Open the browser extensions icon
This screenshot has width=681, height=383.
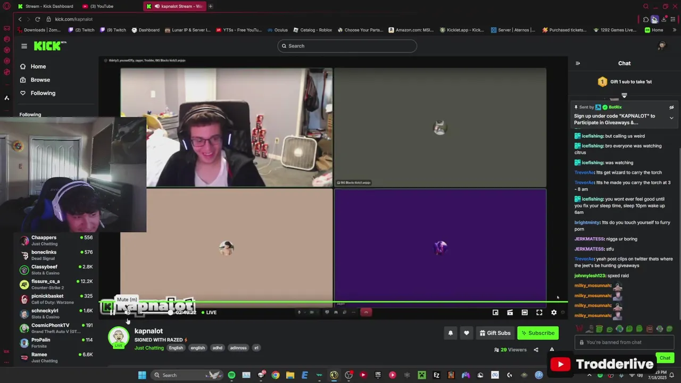tap(645, 19)
